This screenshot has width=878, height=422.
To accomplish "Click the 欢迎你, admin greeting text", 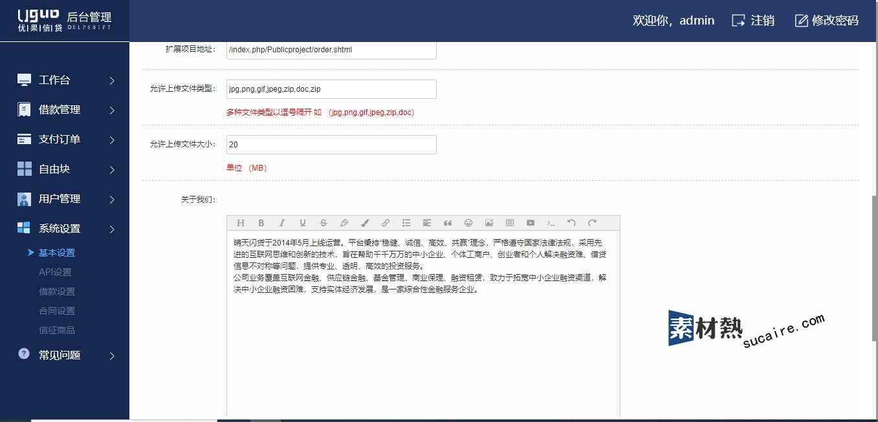I will (x=674, y=20).
